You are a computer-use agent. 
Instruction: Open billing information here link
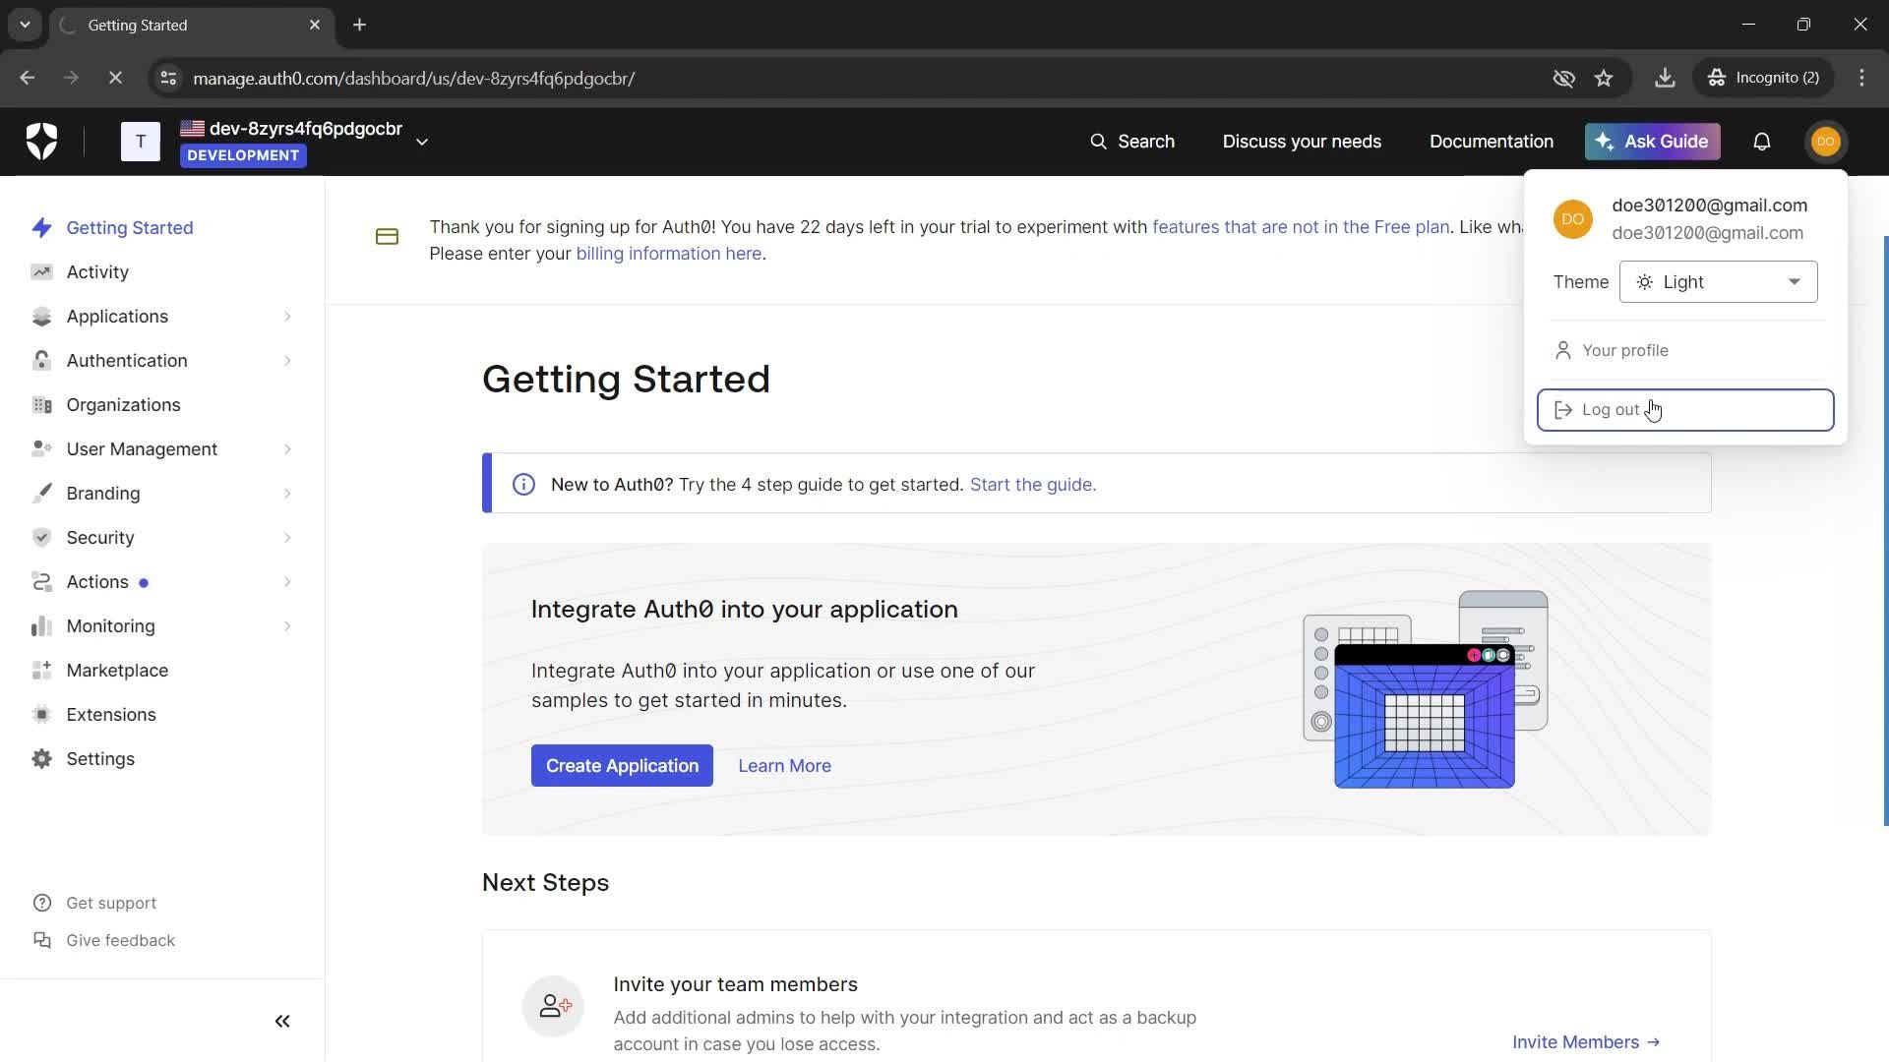click(668, 254)
